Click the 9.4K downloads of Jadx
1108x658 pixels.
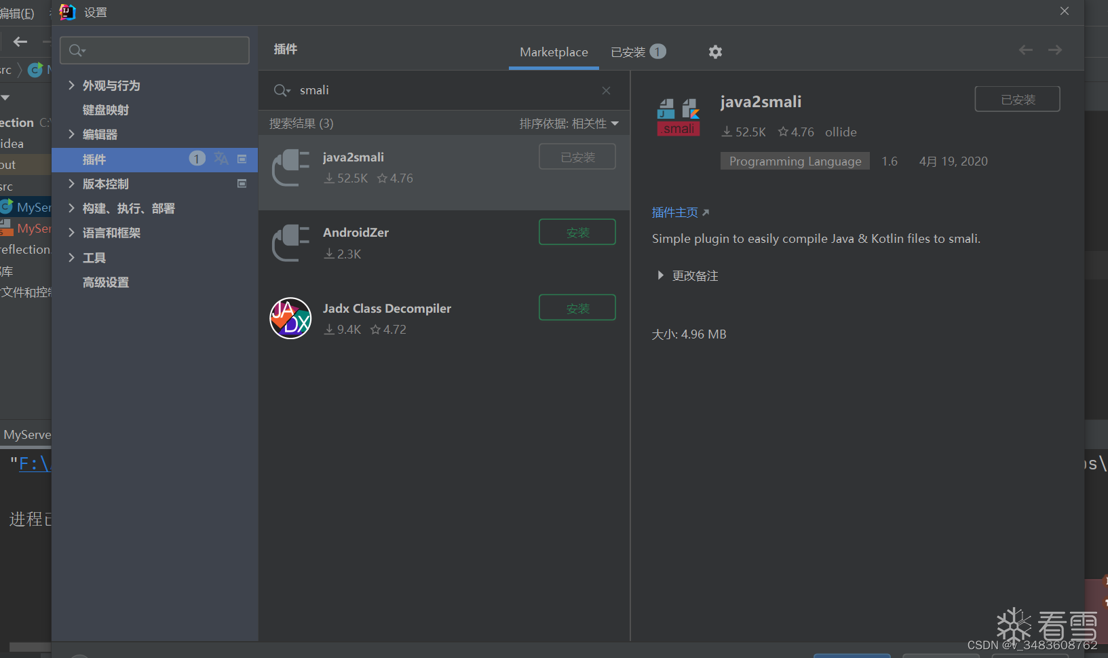(343, 330)
